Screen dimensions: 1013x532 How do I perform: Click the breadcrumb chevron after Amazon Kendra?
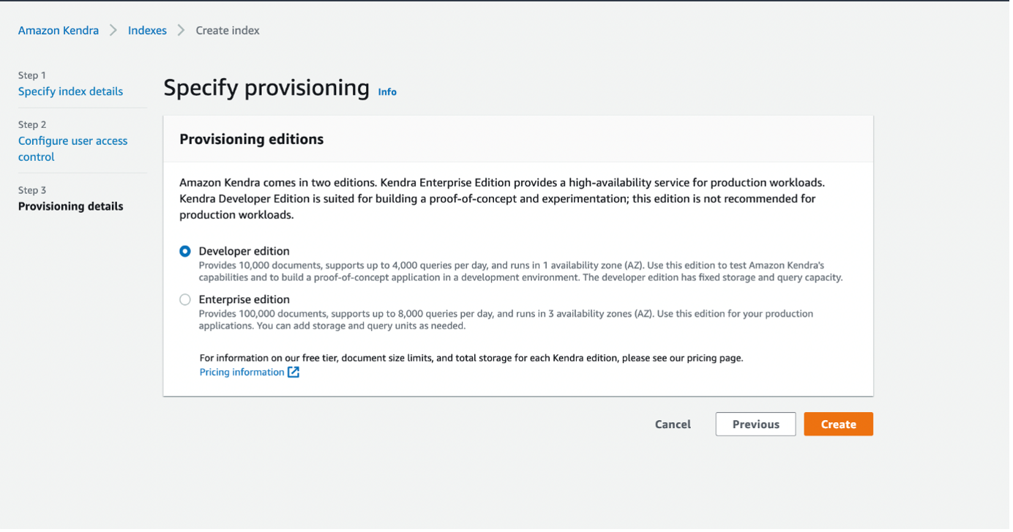(x=113, y=31)
